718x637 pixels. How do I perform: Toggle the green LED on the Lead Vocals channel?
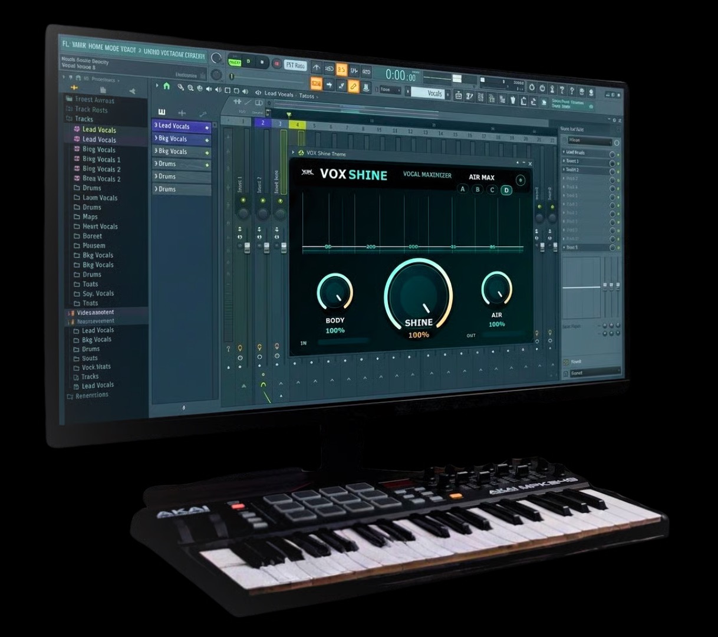(x=207, y=127)
